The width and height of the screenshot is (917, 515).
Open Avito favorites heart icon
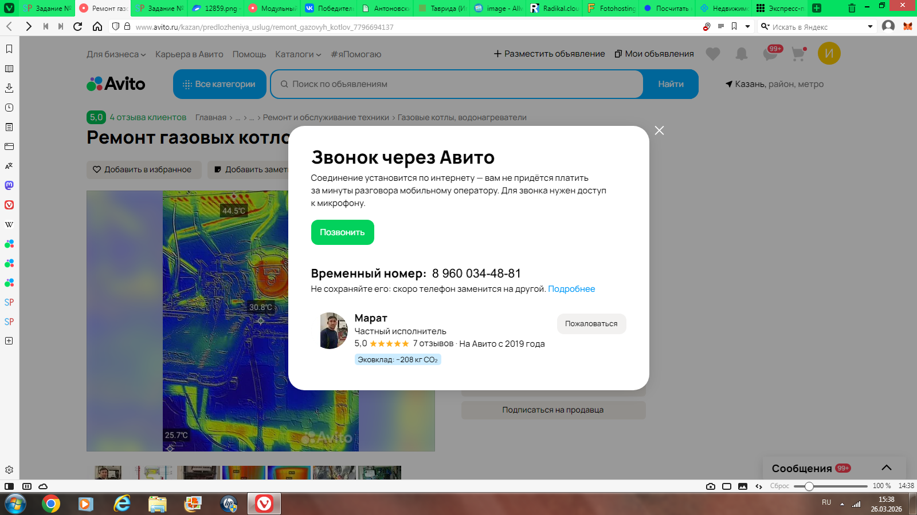click(x=713, y=54)
